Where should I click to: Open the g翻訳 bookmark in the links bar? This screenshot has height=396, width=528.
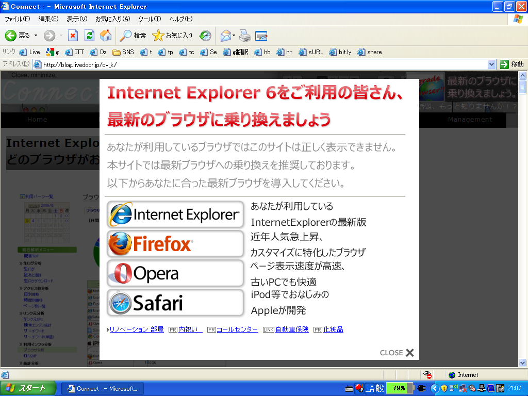coord(236,52)
